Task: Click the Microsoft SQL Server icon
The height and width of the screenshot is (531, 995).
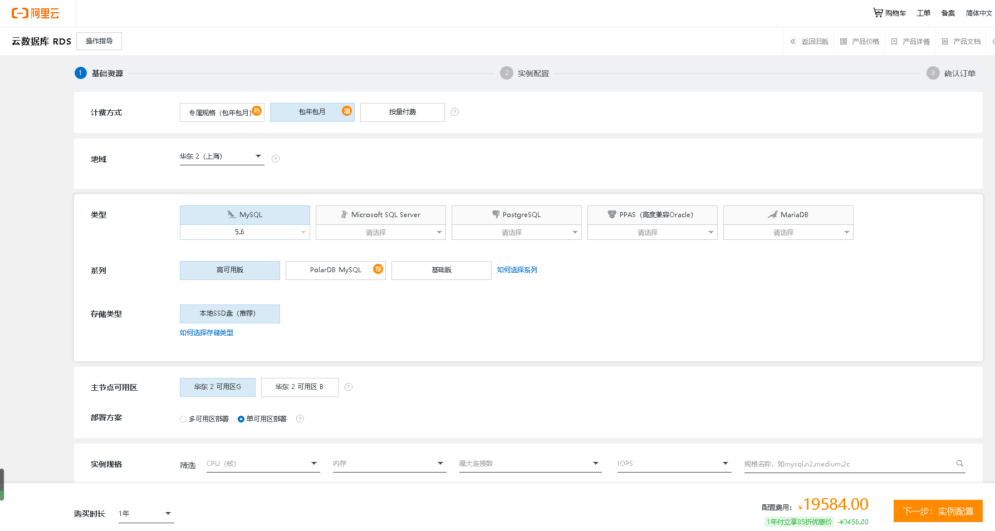Action: pyautogui.click(x=345, y=214)
